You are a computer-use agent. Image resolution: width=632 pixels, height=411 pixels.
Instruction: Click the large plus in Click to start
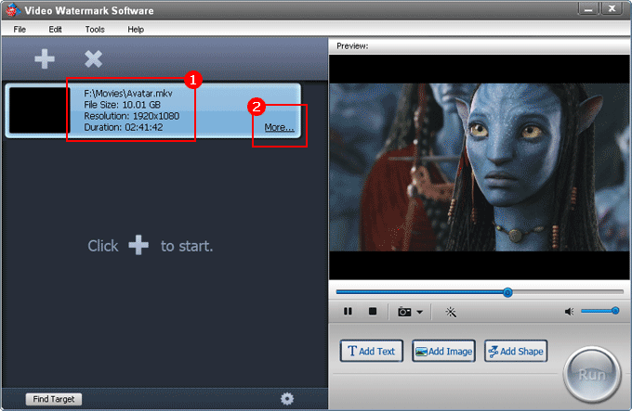coord(138,245)
